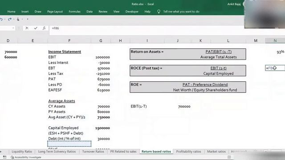Switch to Normal view icon in status bar

tap(229, 157)
